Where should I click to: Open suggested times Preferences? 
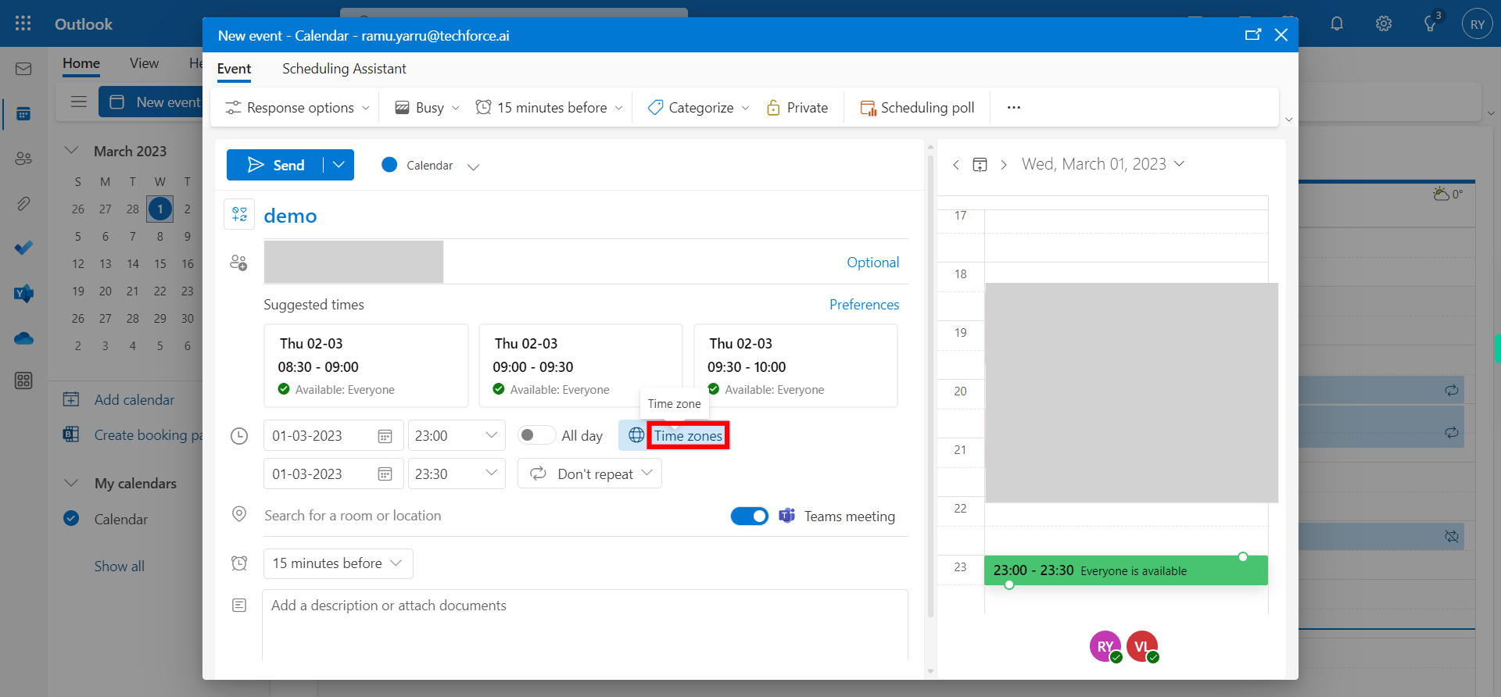click(x=864, y=305)
